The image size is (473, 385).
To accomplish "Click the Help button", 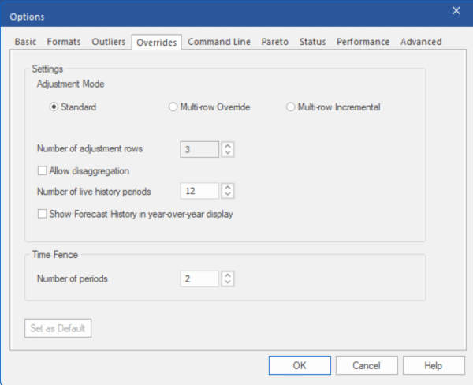I will click(434, 365).
